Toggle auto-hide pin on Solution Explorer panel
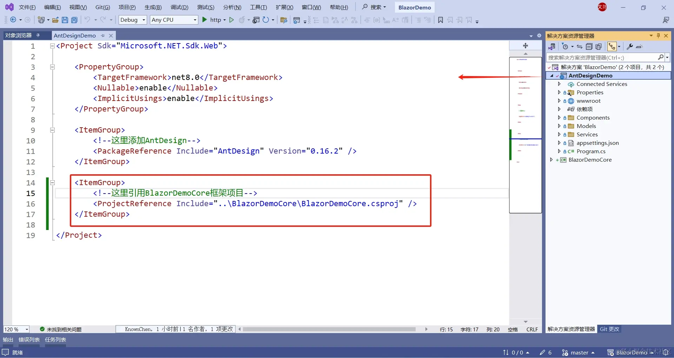Image resolution: width=674 pixels, height=358 pixels. pos(658,35)
